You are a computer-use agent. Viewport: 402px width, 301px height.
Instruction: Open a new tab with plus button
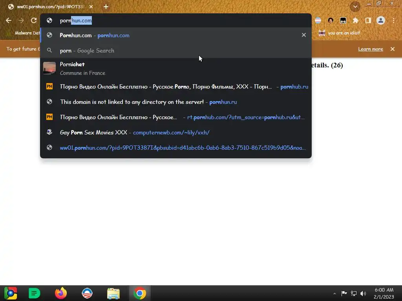(106, 7)
